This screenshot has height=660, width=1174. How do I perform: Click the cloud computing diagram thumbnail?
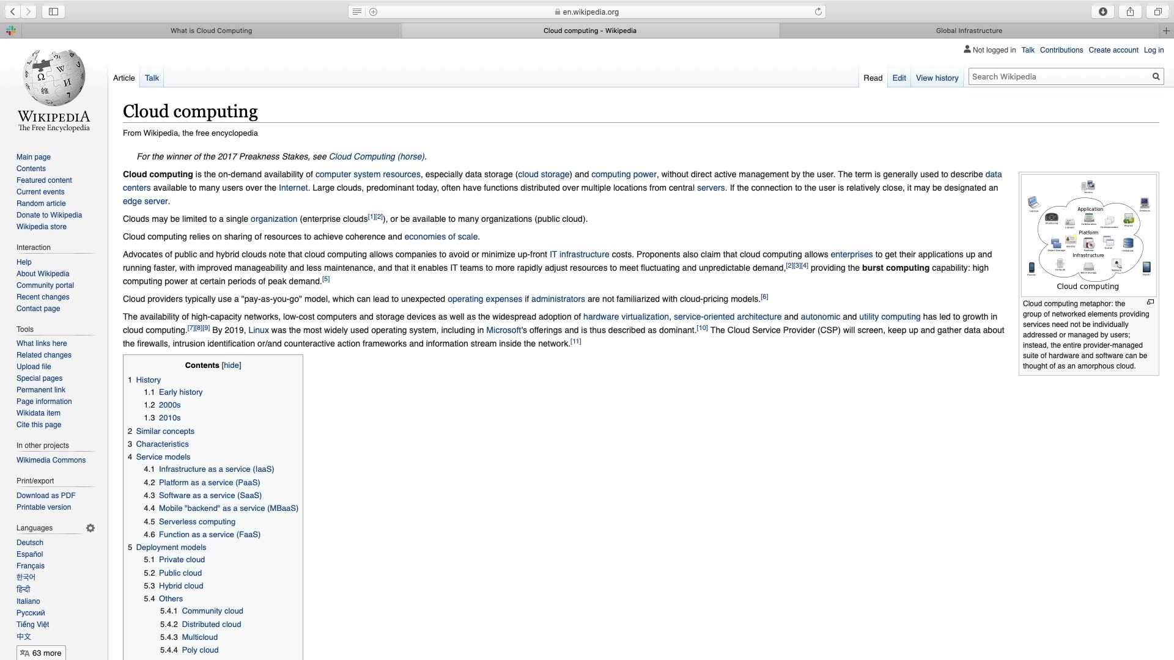(1088, 235)
